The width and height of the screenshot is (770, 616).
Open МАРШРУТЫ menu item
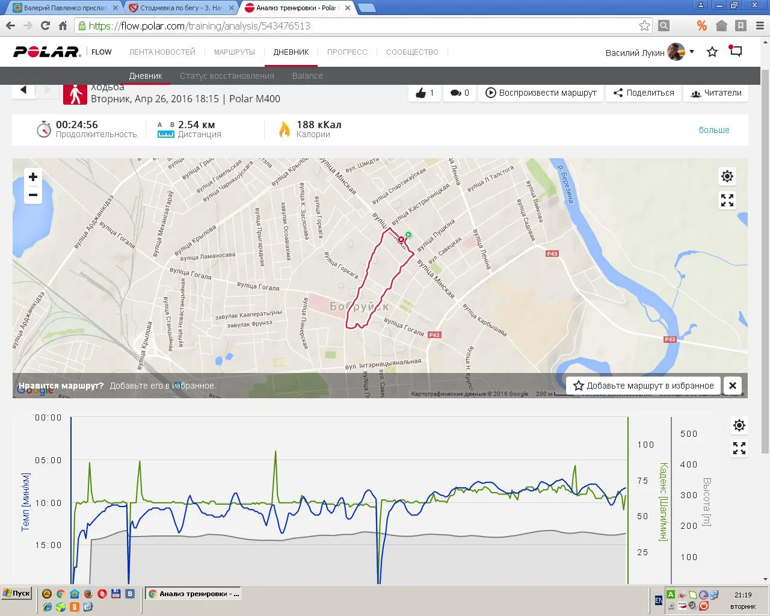tap(235, 52)
